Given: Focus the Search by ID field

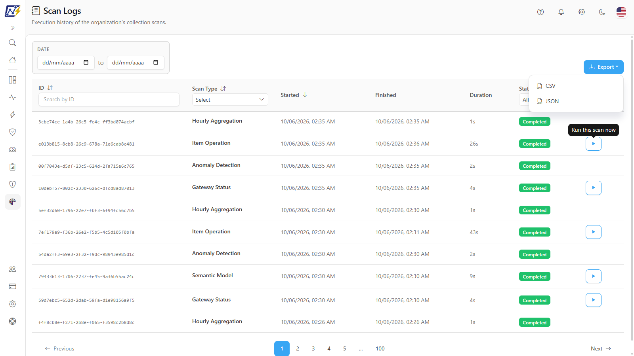Looking at the screenshot, I should coord(109,99).
